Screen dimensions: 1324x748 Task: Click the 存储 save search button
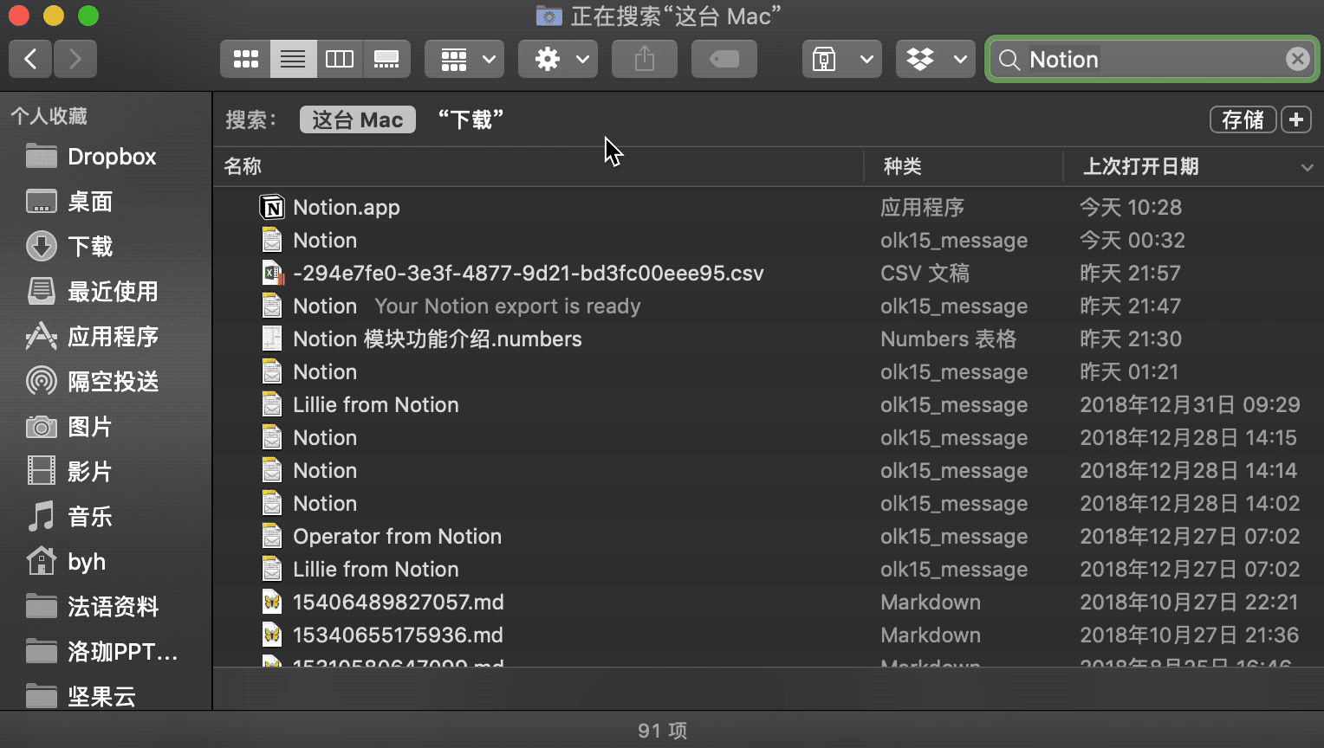tap(1243, 119)
